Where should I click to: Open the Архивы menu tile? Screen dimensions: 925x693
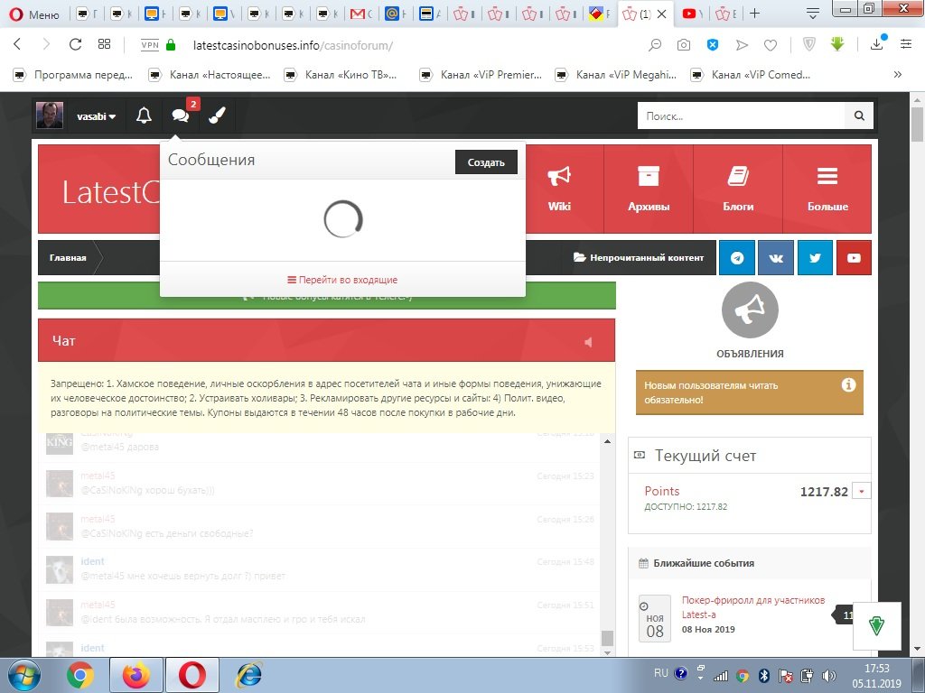tap(649, 189)
